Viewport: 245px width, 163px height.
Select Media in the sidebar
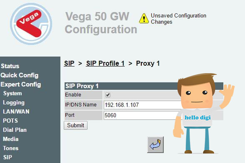(x=11, y=139)
